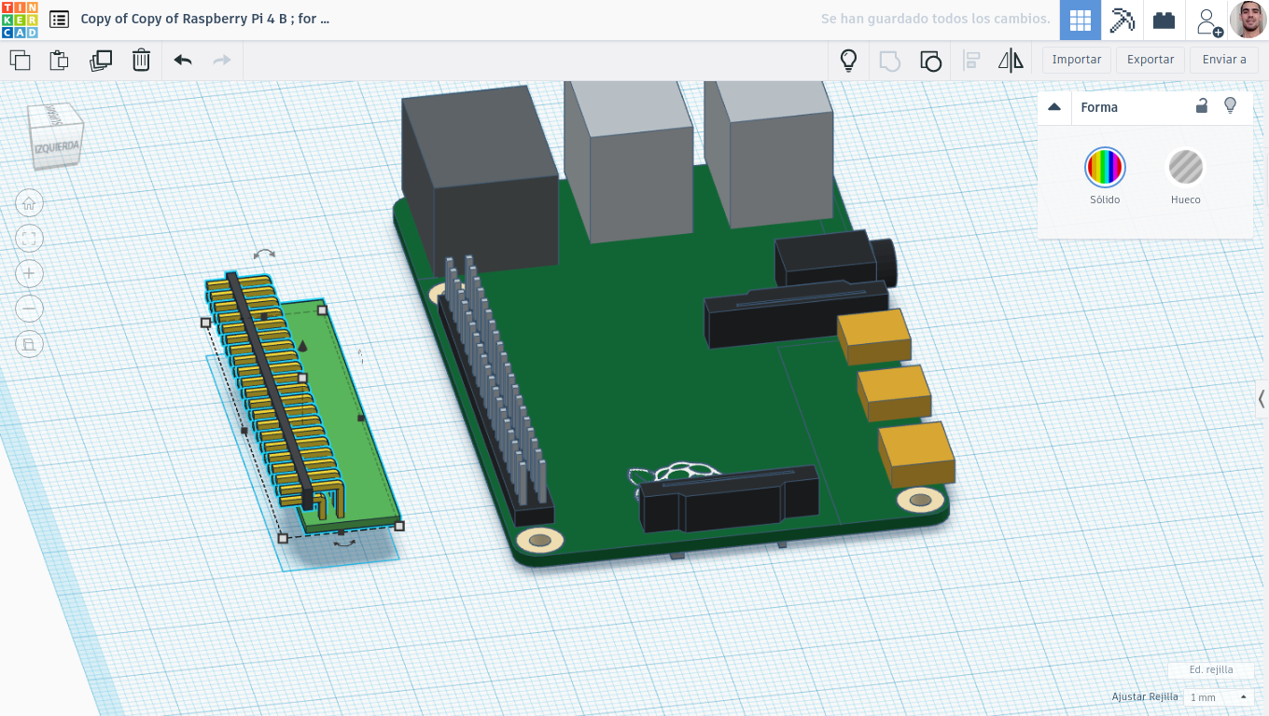This screenshot has width=1269, height=716.
Task: Group the selected shapes
Action: 890,61
